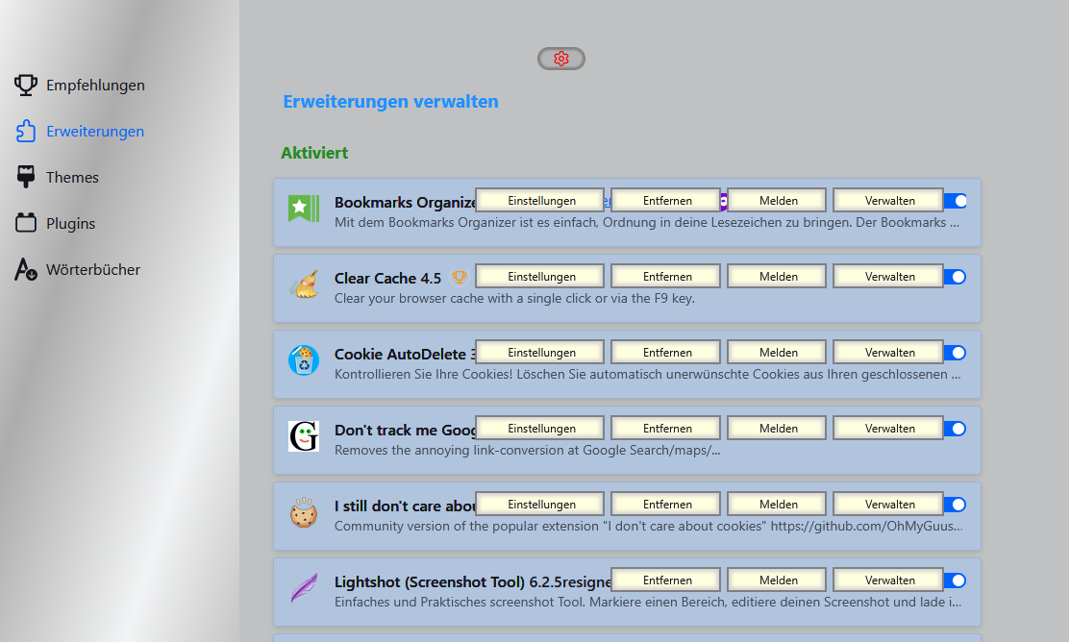Click the Clear Cache 4.5 title
This screenshot has width=1069, height=642.
coord(388,278)
